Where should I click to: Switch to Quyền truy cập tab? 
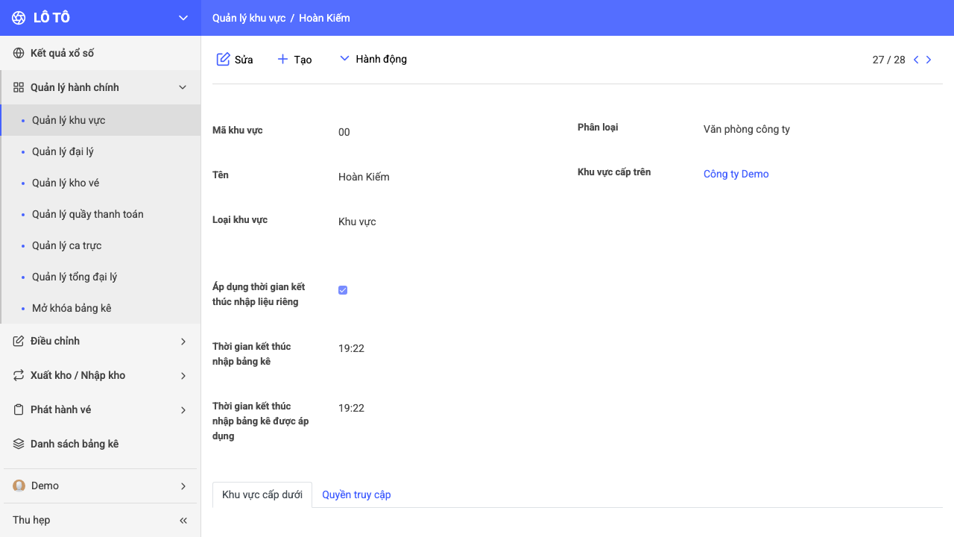point(356,494)
